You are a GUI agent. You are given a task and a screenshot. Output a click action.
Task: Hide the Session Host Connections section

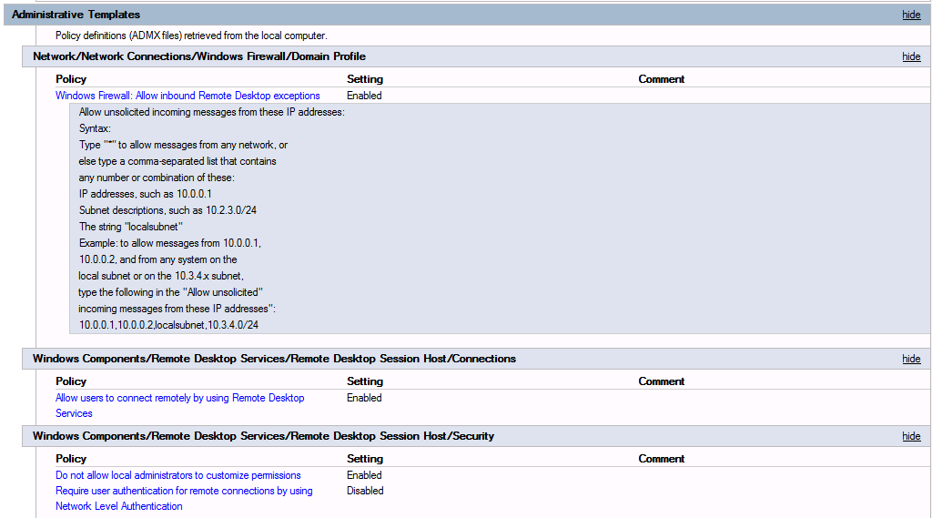point(911,359)
